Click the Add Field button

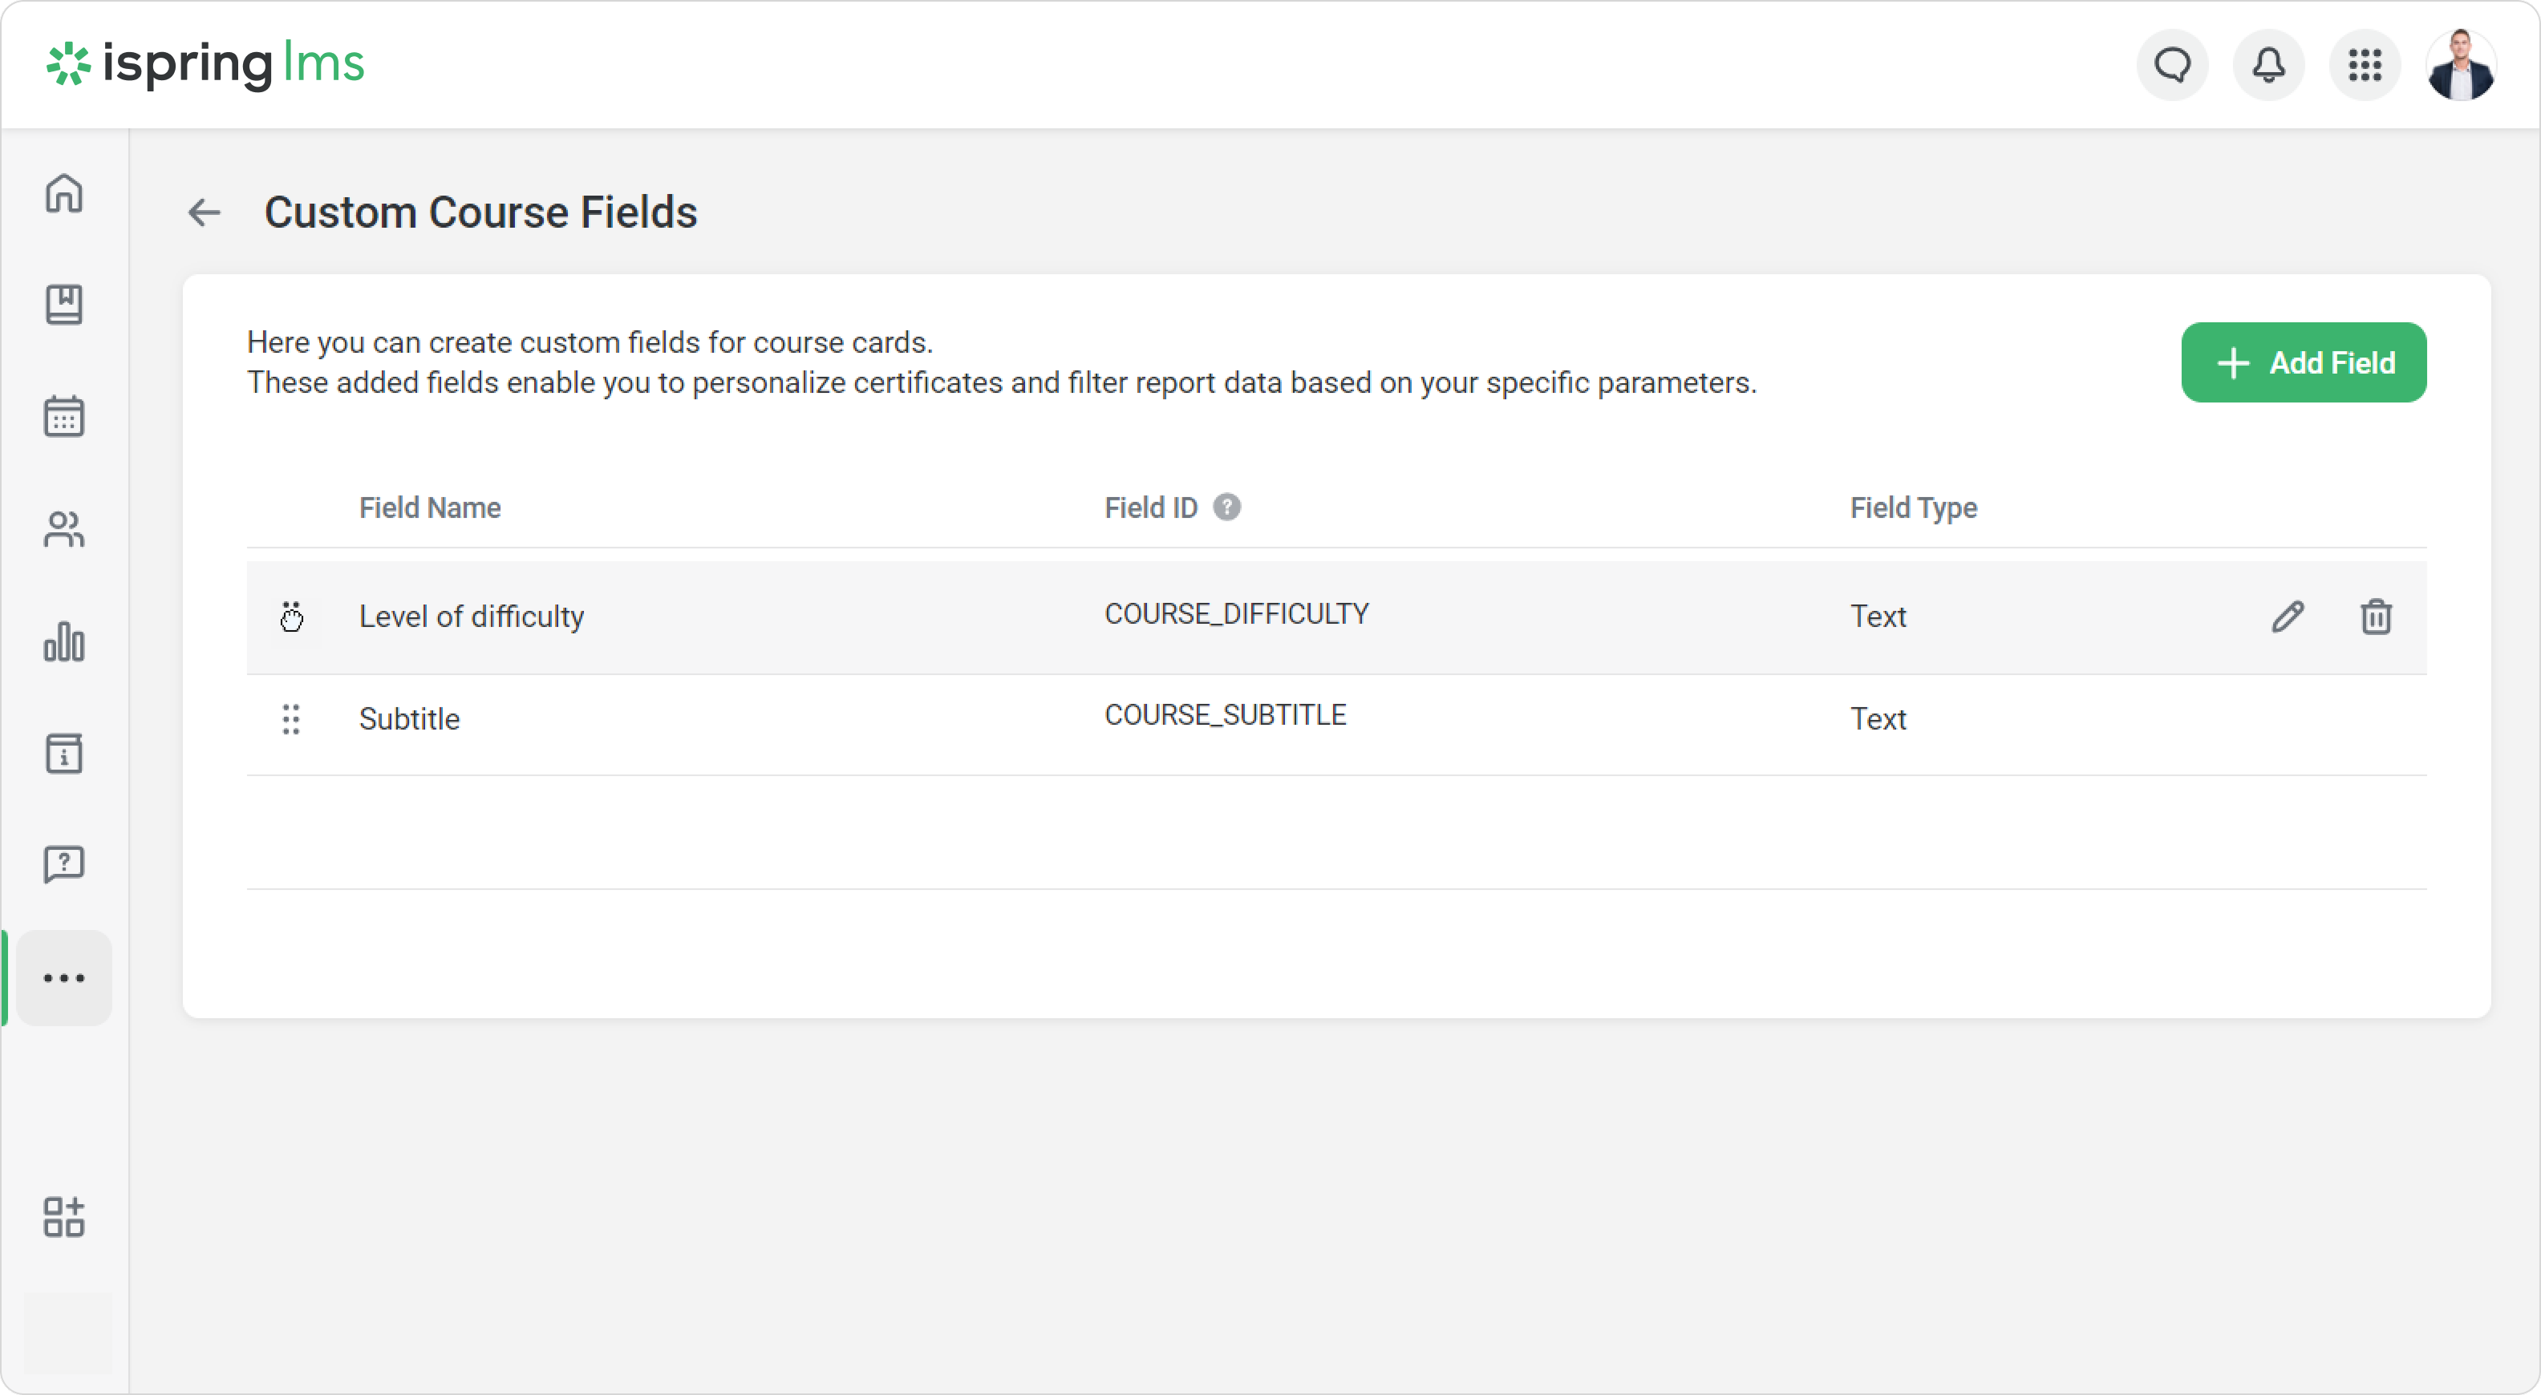click(x=2304, y=363)
